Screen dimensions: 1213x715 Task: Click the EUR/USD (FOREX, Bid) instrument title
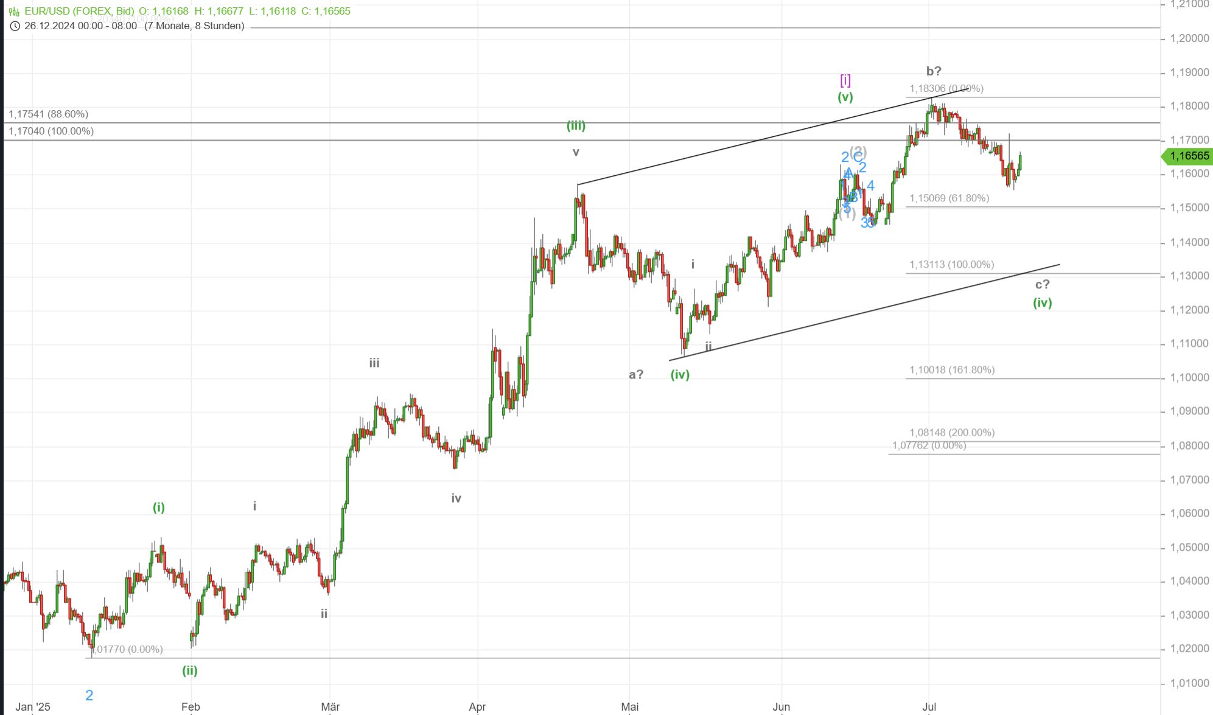click(x=79, y=11)
